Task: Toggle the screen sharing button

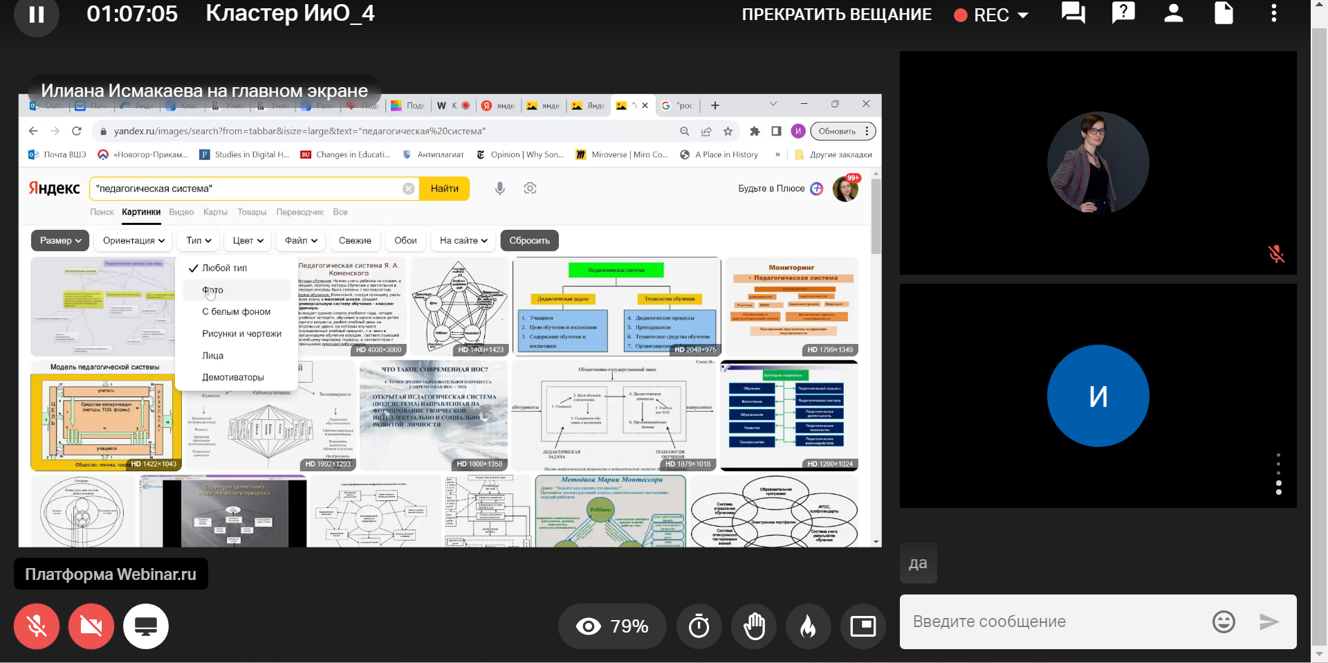Action: coord(145,626)
